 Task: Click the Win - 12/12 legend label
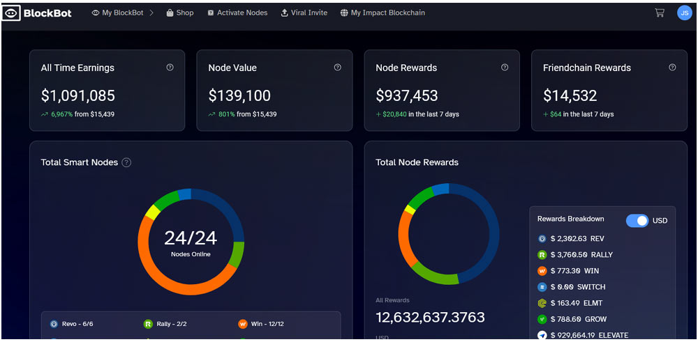(x=267, y=324)
